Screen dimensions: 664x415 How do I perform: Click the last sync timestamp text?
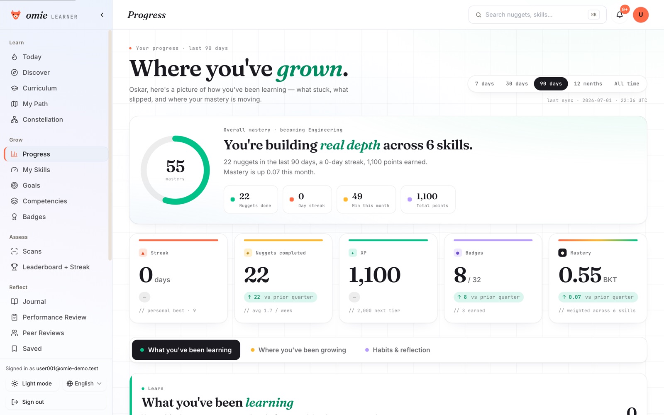pos(597,100)
